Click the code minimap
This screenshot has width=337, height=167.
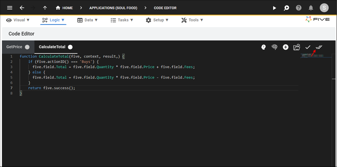tap(316, 56)
